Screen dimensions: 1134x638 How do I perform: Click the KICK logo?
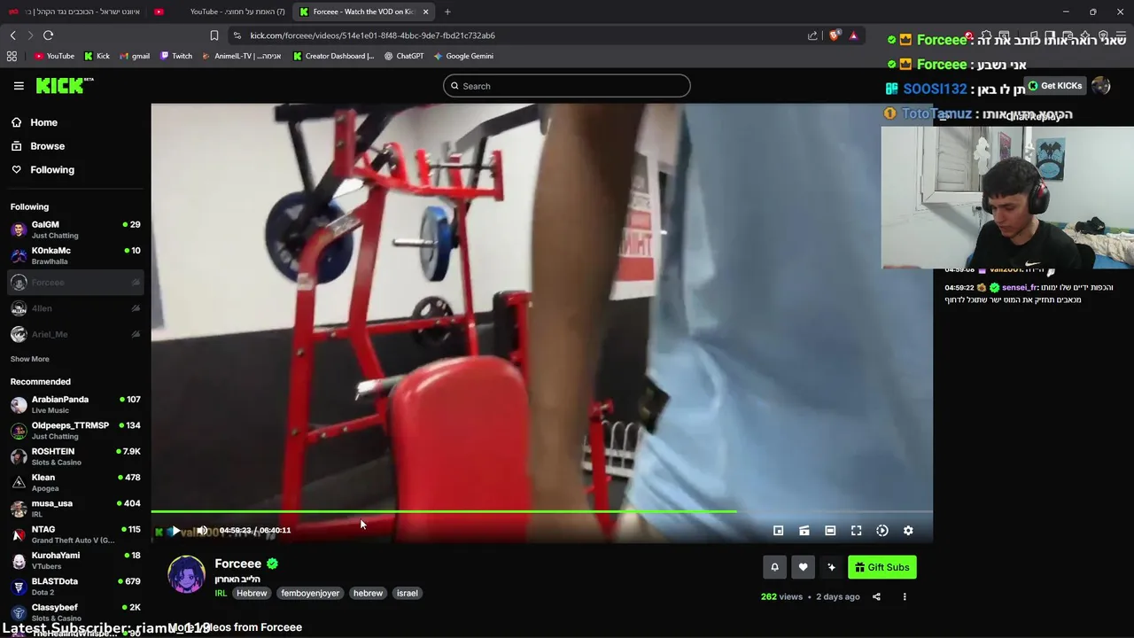(x=64, y=85)
